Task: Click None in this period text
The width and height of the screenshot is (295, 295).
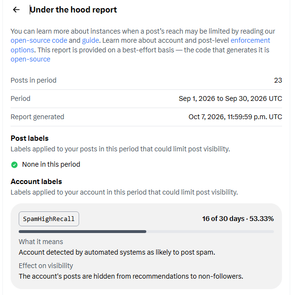Action: 51,164
